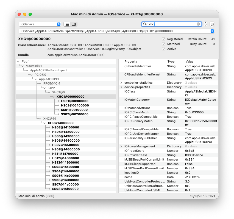Step through search results with stepper arrows
This screenshot has width=234, height=219.
tap(205, 24)
